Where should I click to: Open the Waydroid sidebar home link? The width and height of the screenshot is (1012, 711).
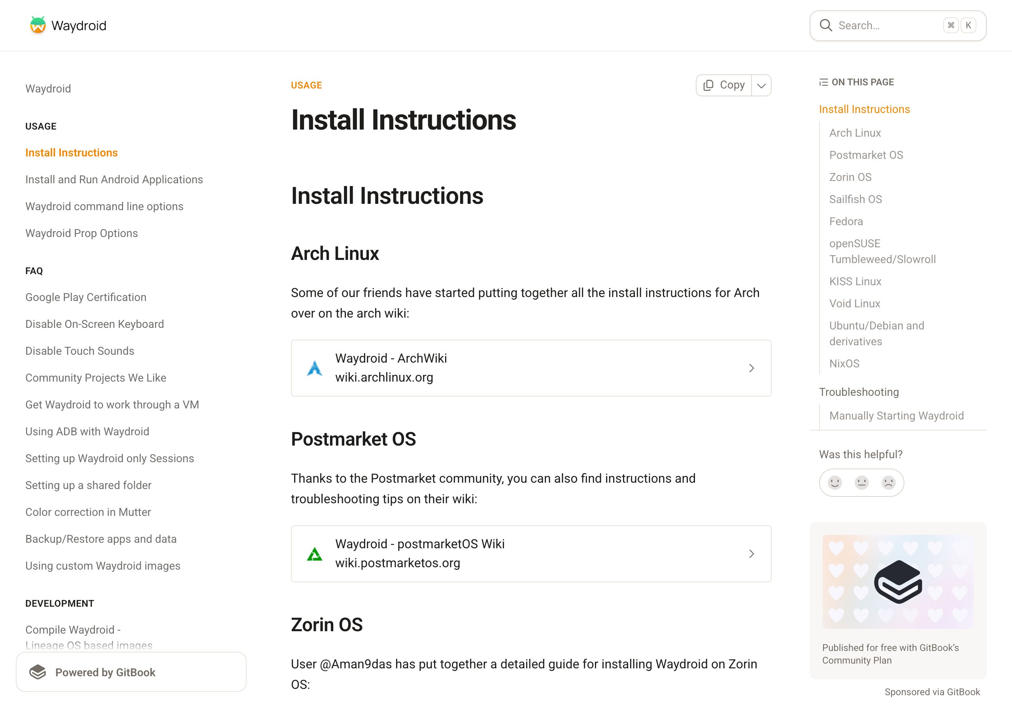click(x=48, y=88)
